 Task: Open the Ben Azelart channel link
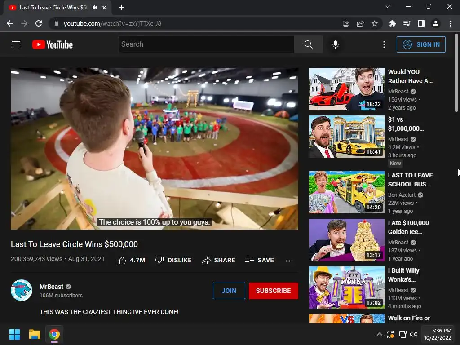click(x=402, y=195)
